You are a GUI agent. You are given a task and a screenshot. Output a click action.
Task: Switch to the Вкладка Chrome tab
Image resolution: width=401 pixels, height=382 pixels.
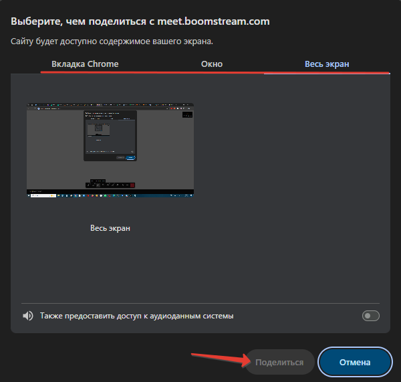(x=85, y=64)
